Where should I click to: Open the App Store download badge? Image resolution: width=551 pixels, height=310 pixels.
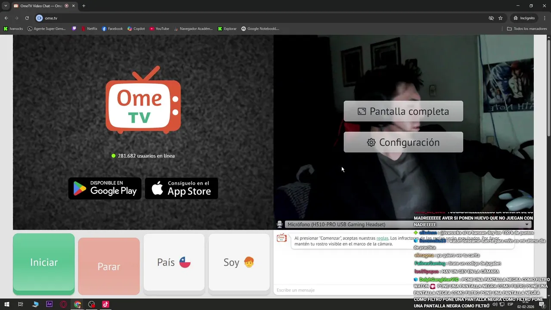(x=181, y=188)
